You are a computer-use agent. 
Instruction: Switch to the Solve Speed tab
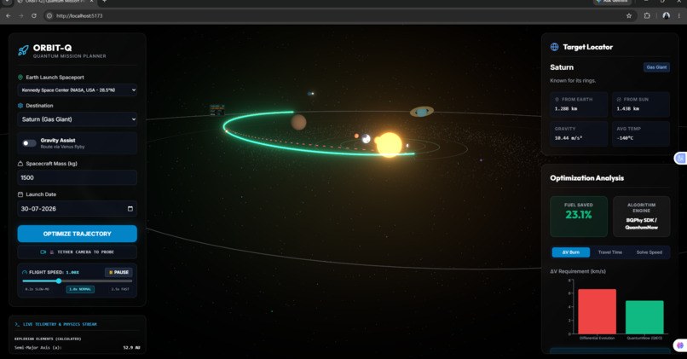[x=649, y=252]
